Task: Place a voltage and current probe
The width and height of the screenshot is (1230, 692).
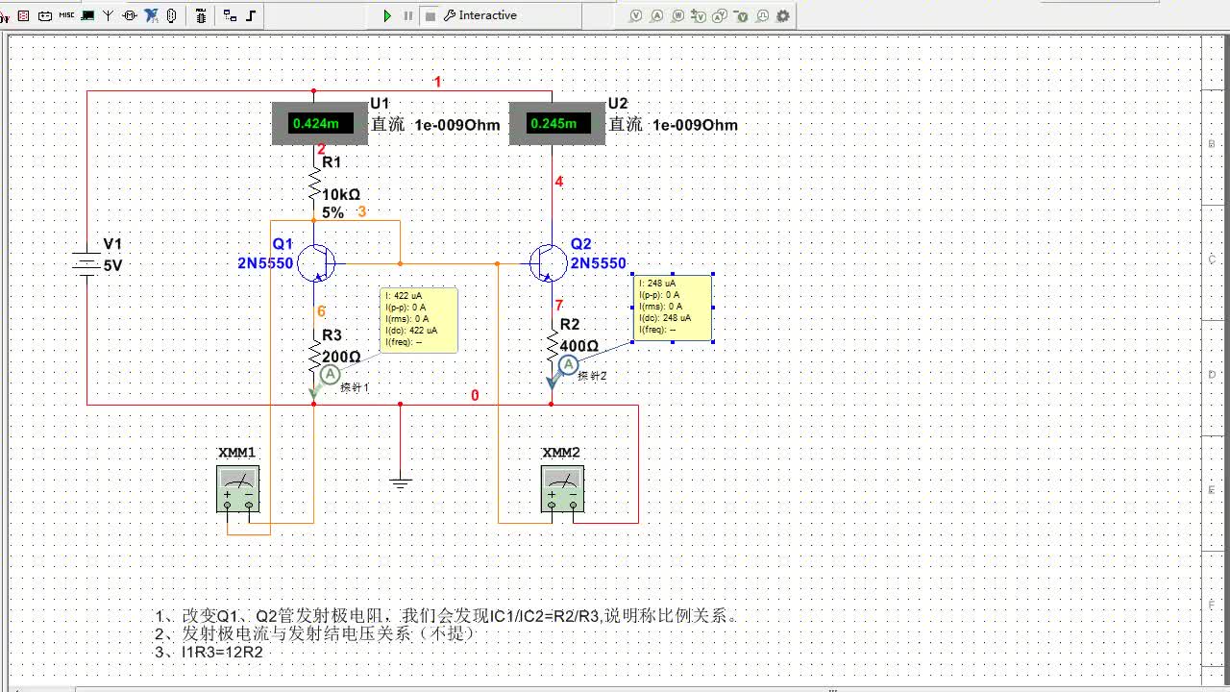Action: [721, 15]
